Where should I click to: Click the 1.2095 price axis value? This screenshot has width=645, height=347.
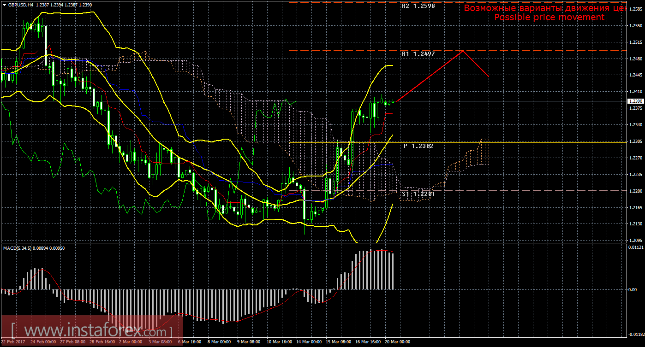tap(636, 241)
